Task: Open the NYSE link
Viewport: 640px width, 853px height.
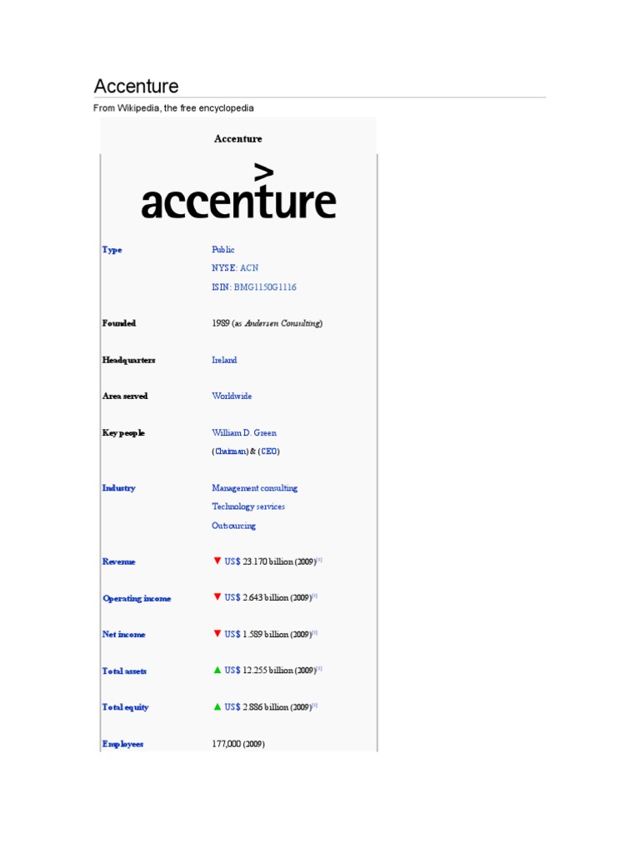Action: tap(224, 268)
